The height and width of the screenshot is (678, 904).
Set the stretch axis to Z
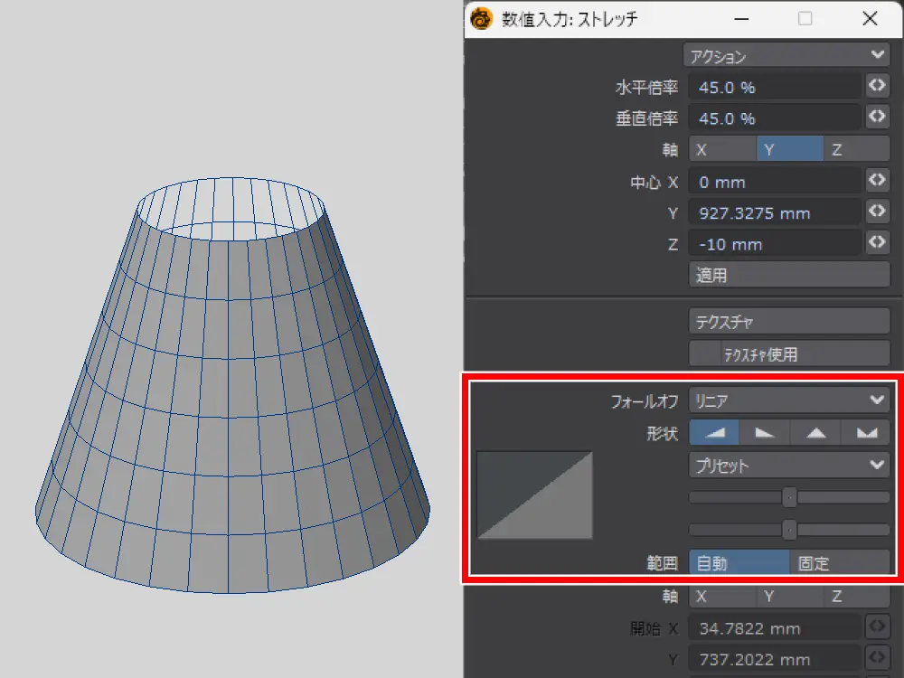pos(856,150)
